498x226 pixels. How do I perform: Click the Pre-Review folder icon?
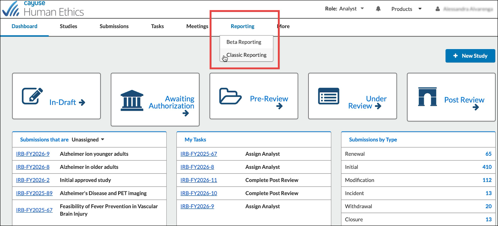(230, 96)
